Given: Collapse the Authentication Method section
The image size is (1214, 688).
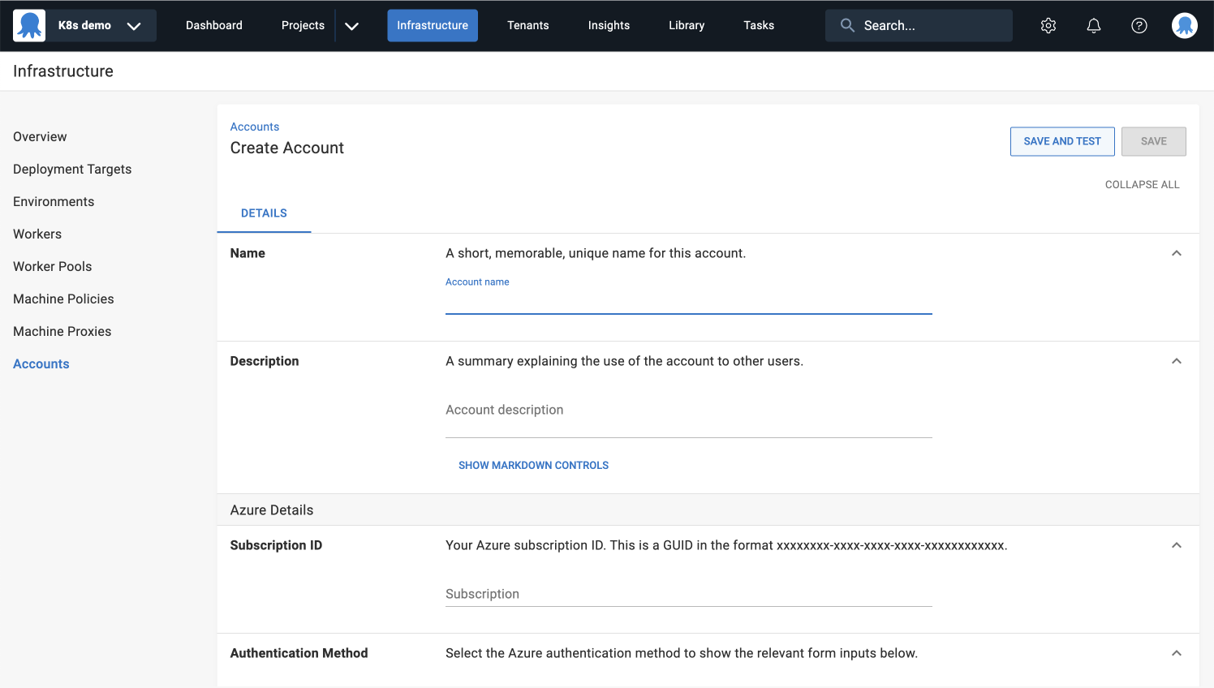Looking at the screenshot, I should [x=1176, y=653].
